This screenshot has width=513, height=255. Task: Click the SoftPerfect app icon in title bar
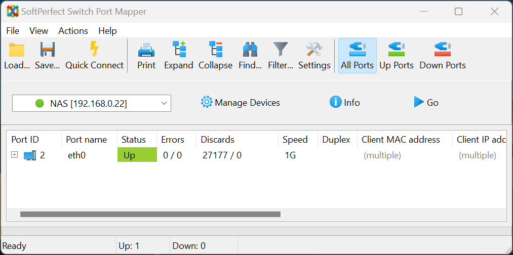click(x=12, y=12)
